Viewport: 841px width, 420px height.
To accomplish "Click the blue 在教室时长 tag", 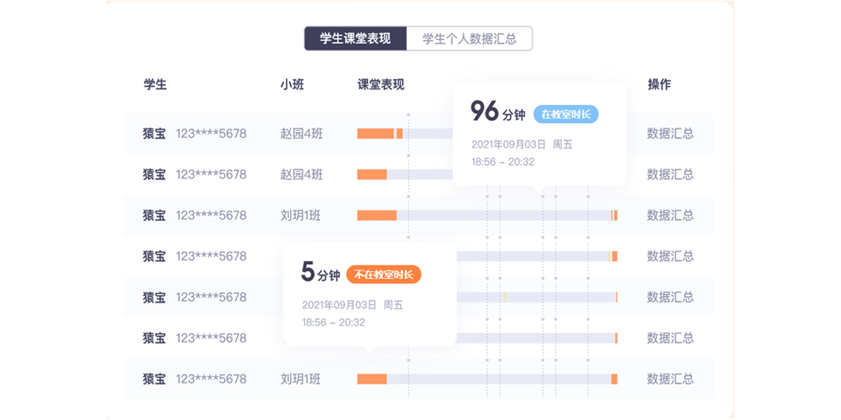I will point(566,115).
